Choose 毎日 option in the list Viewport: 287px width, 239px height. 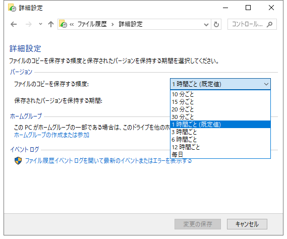[x=220, y=155]
